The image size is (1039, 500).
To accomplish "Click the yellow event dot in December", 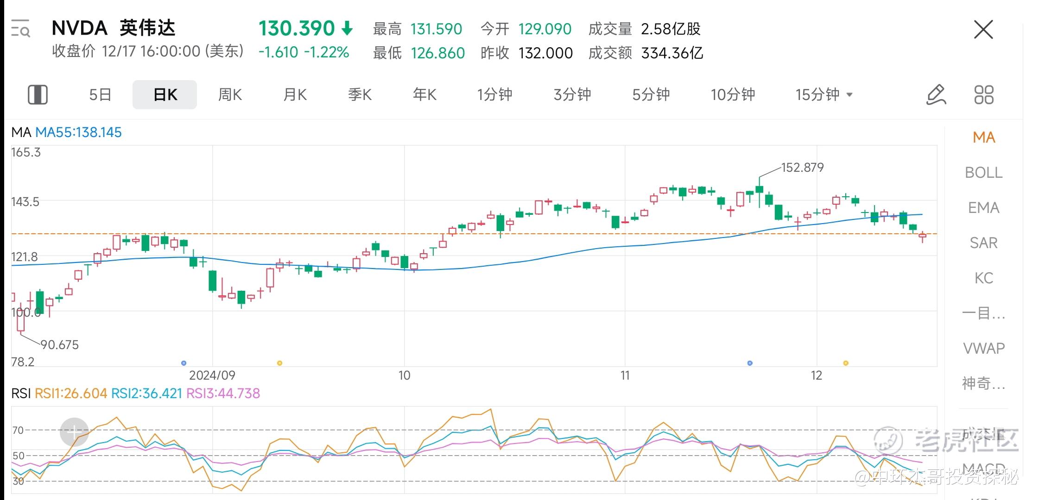I will 846,363.
